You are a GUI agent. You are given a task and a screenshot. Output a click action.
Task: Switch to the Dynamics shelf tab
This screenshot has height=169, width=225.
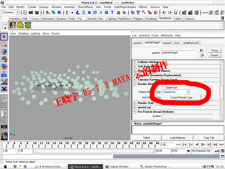[61, 19]
